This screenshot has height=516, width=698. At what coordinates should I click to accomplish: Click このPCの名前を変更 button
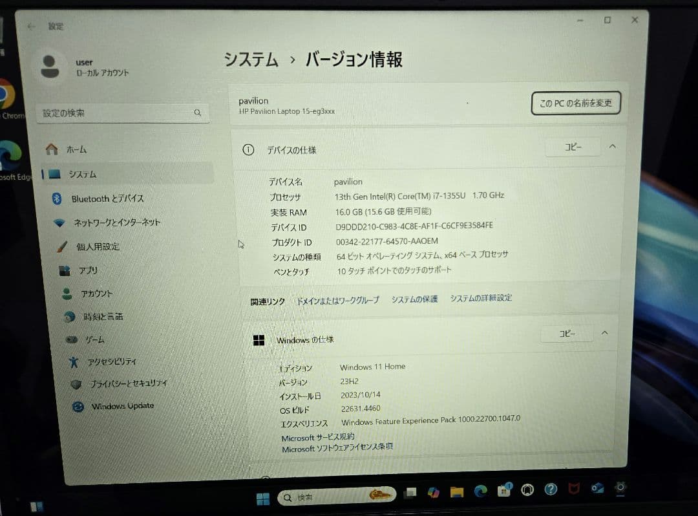[576, 103]
